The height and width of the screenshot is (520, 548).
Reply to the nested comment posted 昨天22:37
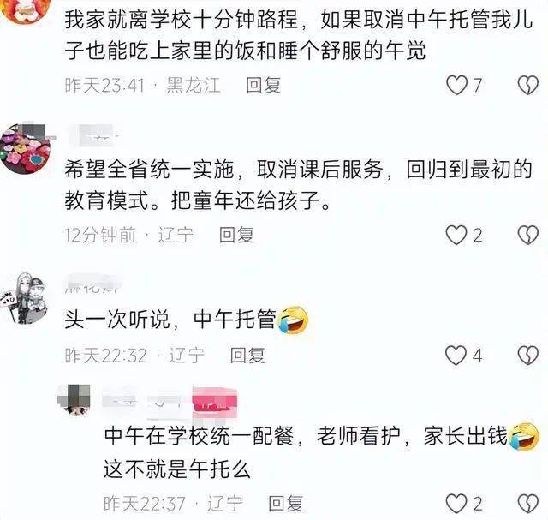pyautogui.click(x=285, y=504)
